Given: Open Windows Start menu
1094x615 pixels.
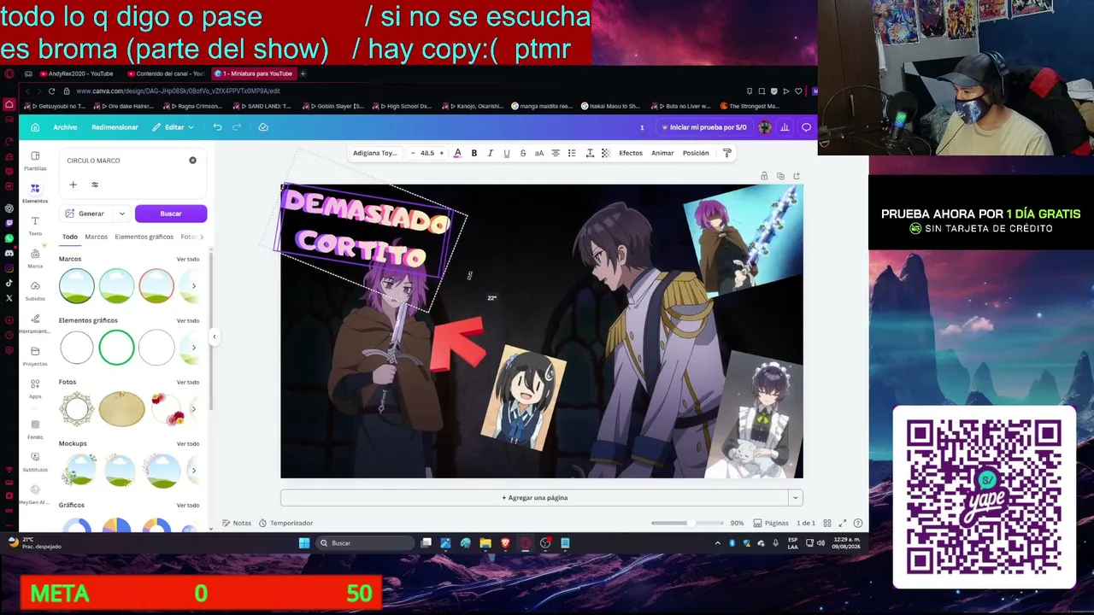Looking at the screenshot, I should click(x=303, y=543).
